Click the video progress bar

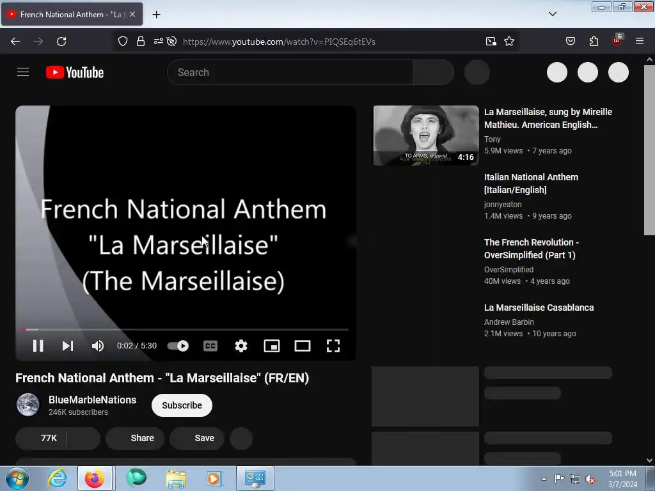click(186, 329)
